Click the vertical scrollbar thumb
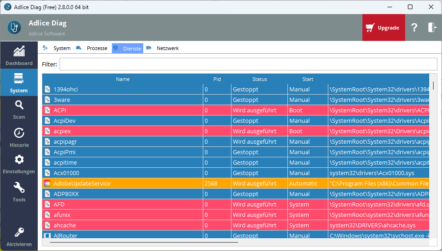The image size is (442, 251). pyautogui.click(x=433, y=85)
